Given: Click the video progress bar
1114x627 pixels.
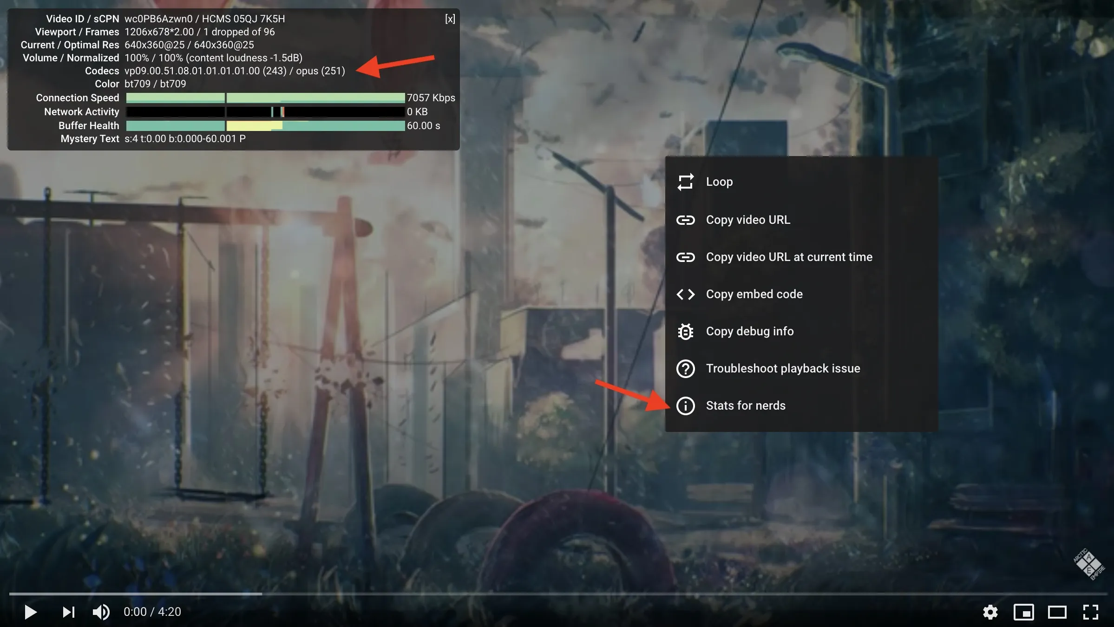Looking at the screenshot, I should [557, 594].
